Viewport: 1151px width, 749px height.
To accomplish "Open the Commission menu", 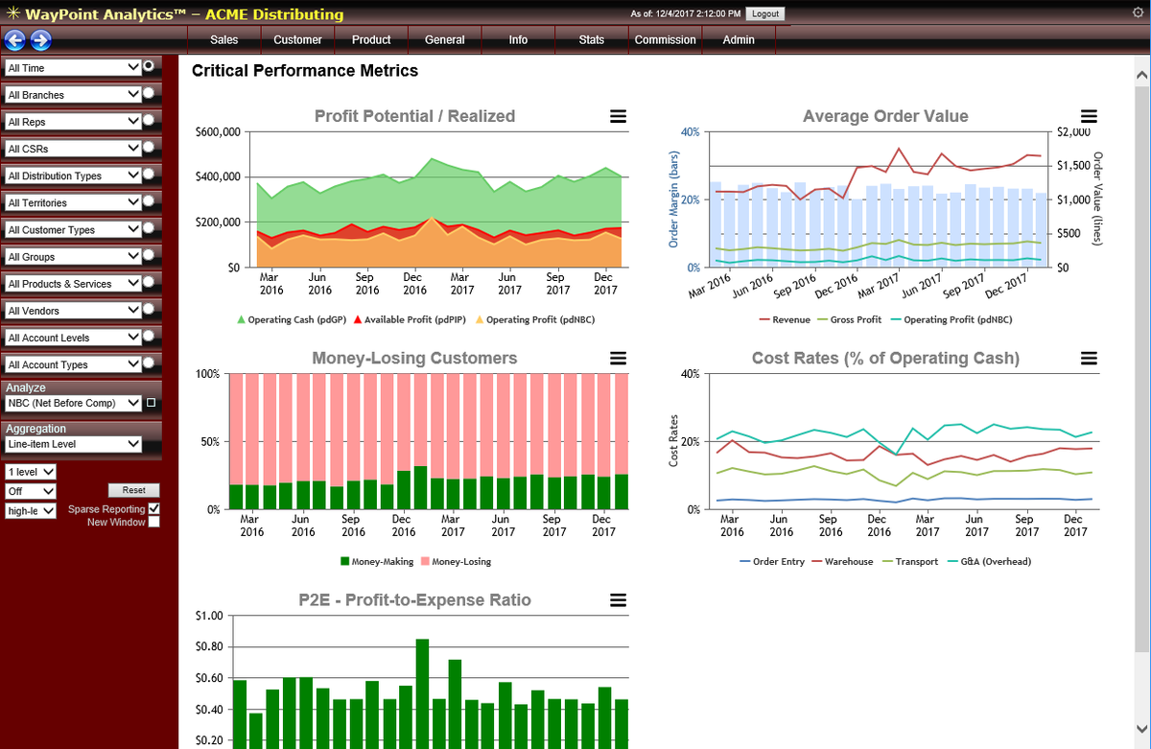I will tap(666, 40).
